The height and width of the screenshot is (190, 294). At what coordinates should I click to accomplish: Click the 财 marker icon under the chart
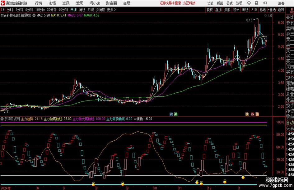(x=171, y=114)
